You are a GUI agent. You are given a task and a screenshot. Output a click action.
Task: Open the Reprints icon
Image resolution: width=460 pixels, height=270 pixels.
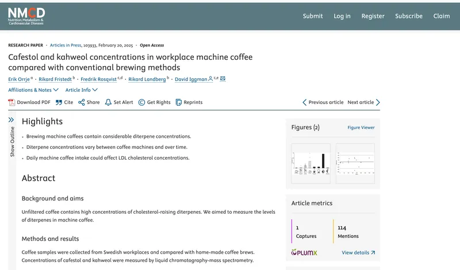(x=179, y=102)
